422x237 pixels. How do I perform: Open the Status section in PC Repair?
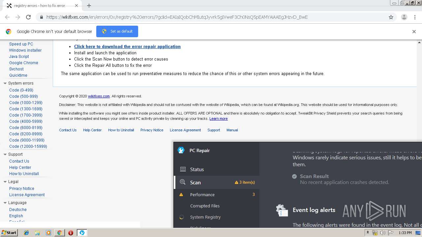coord(217,169)
